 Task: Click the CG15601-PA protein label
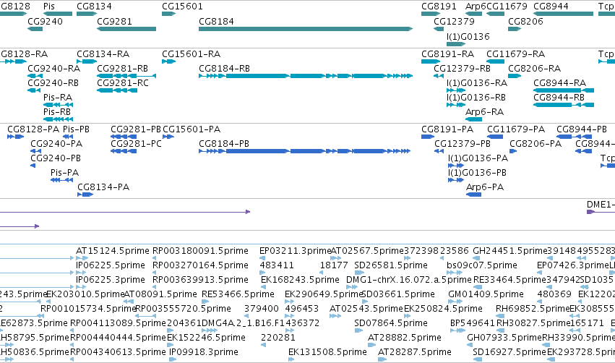(192, 129)
